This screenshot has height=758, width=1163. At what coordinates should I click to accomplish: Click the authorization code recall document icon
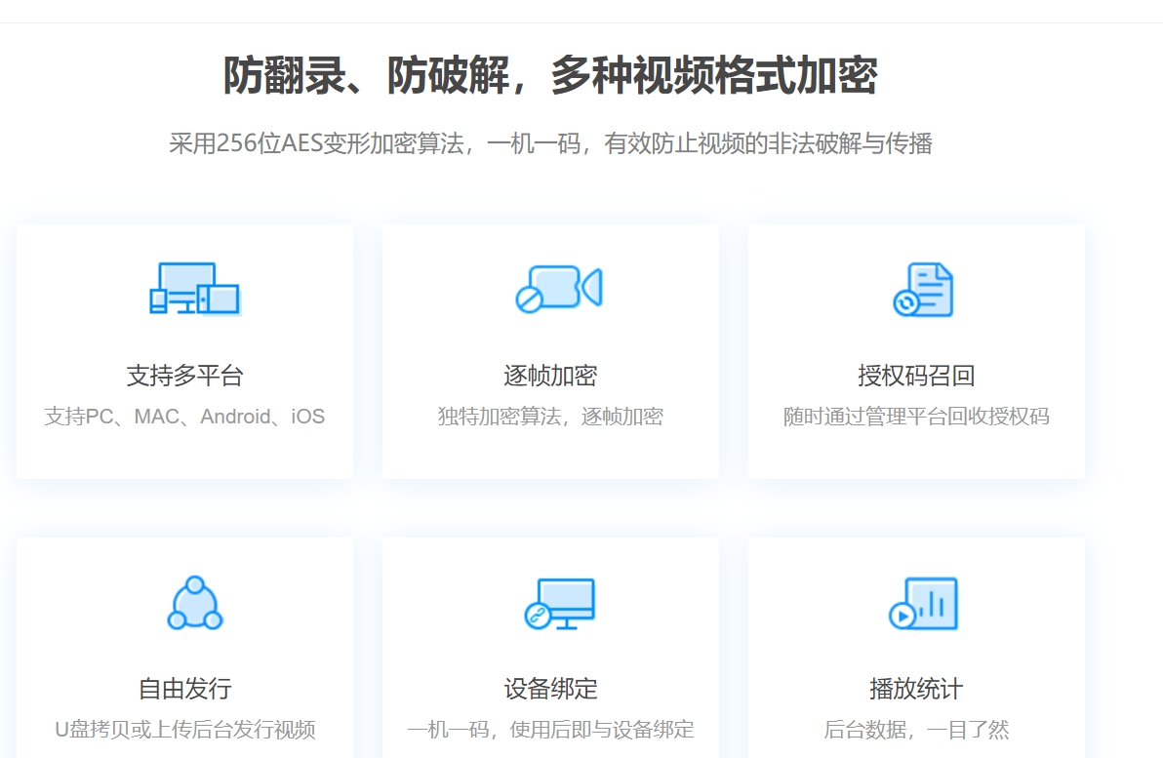tap(923, 290)
